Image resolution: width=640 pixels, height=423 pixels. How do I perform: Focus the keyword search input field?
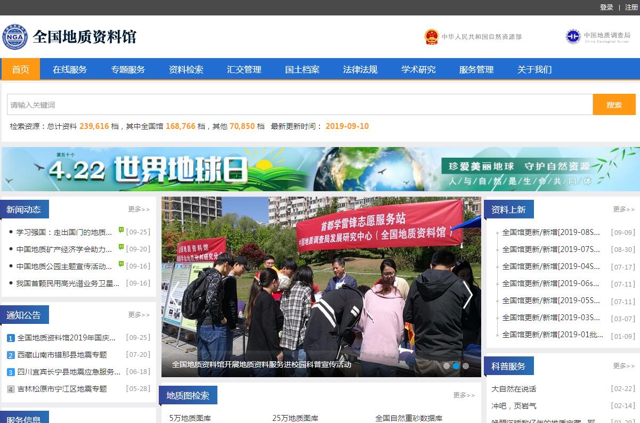300,104
